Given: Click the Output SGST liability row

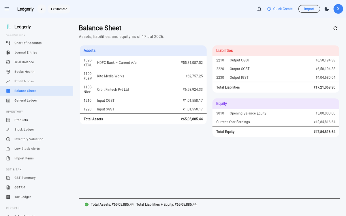Looking at the screenshot, I should [x=276, y=69].
